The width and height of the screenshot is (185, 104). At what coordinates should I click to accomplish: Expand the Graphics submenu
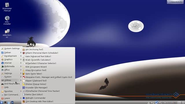pos(11,60)
